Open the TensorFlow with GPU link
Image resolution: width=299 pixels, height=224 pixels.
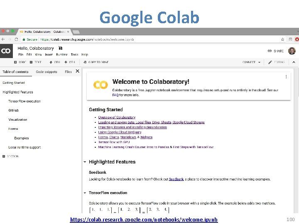click(114, 142)
